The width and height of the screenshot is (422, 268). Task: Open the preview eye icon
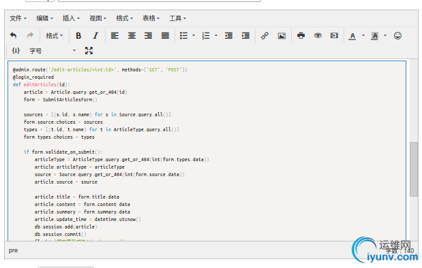pos(318,35)
